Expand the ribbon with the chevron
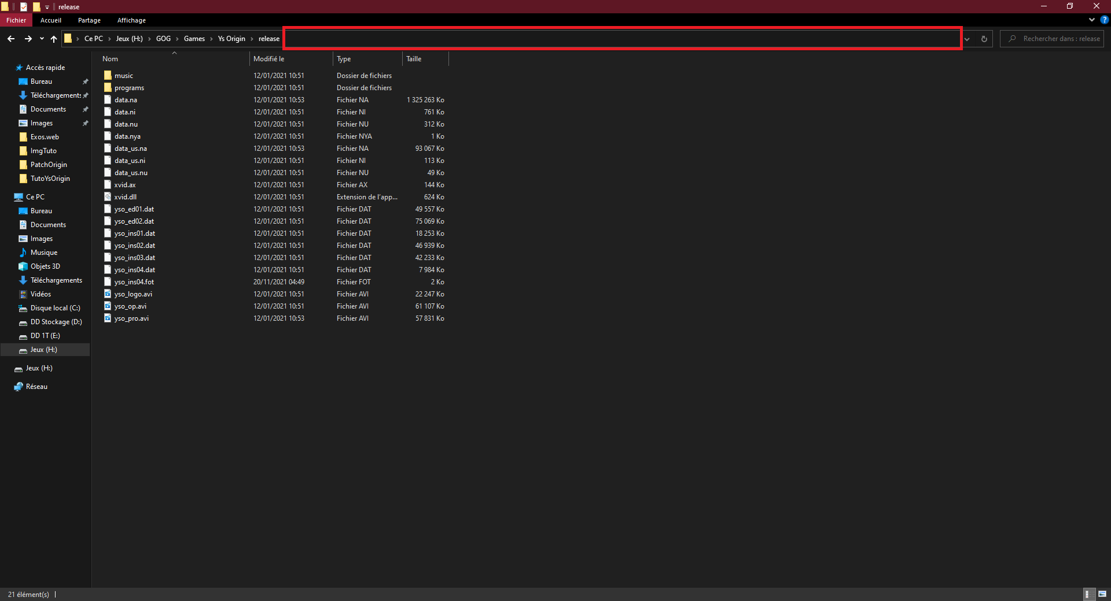 coord(1092,20)
